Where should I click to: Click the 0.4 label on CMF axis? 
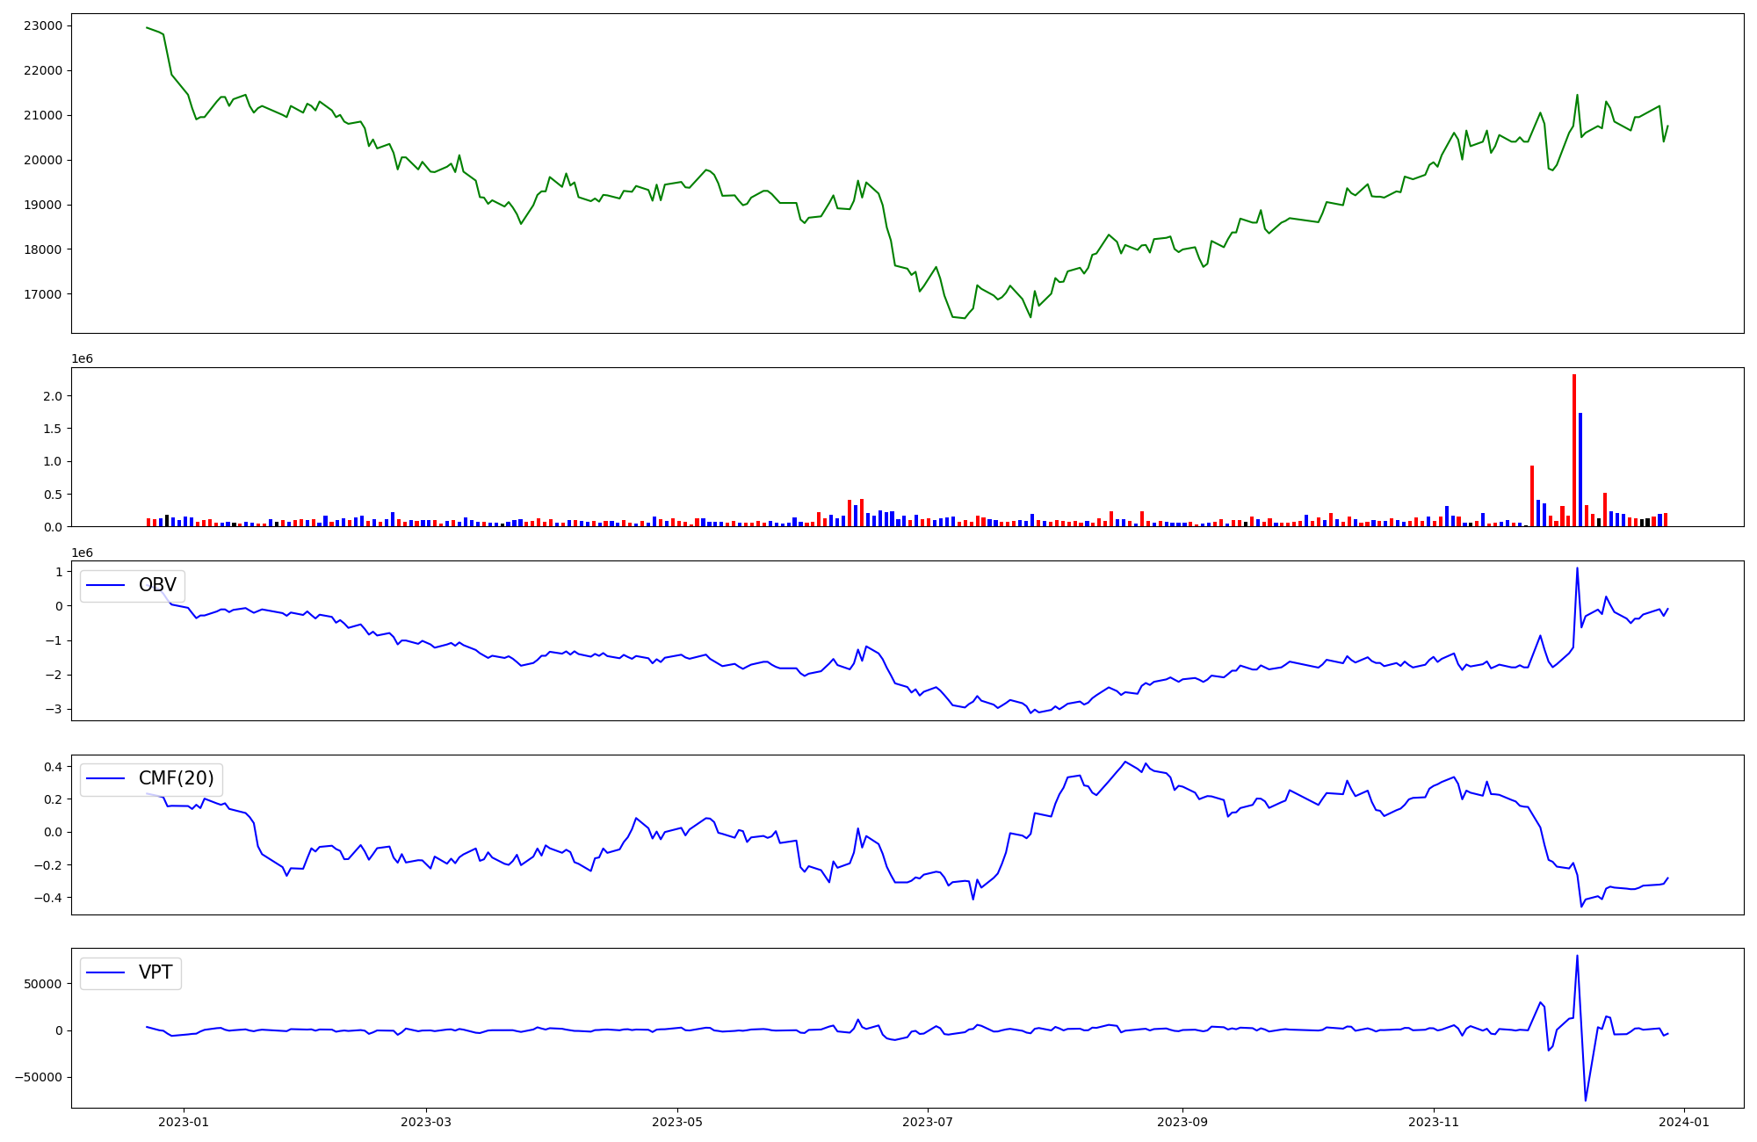click(52, 767)
